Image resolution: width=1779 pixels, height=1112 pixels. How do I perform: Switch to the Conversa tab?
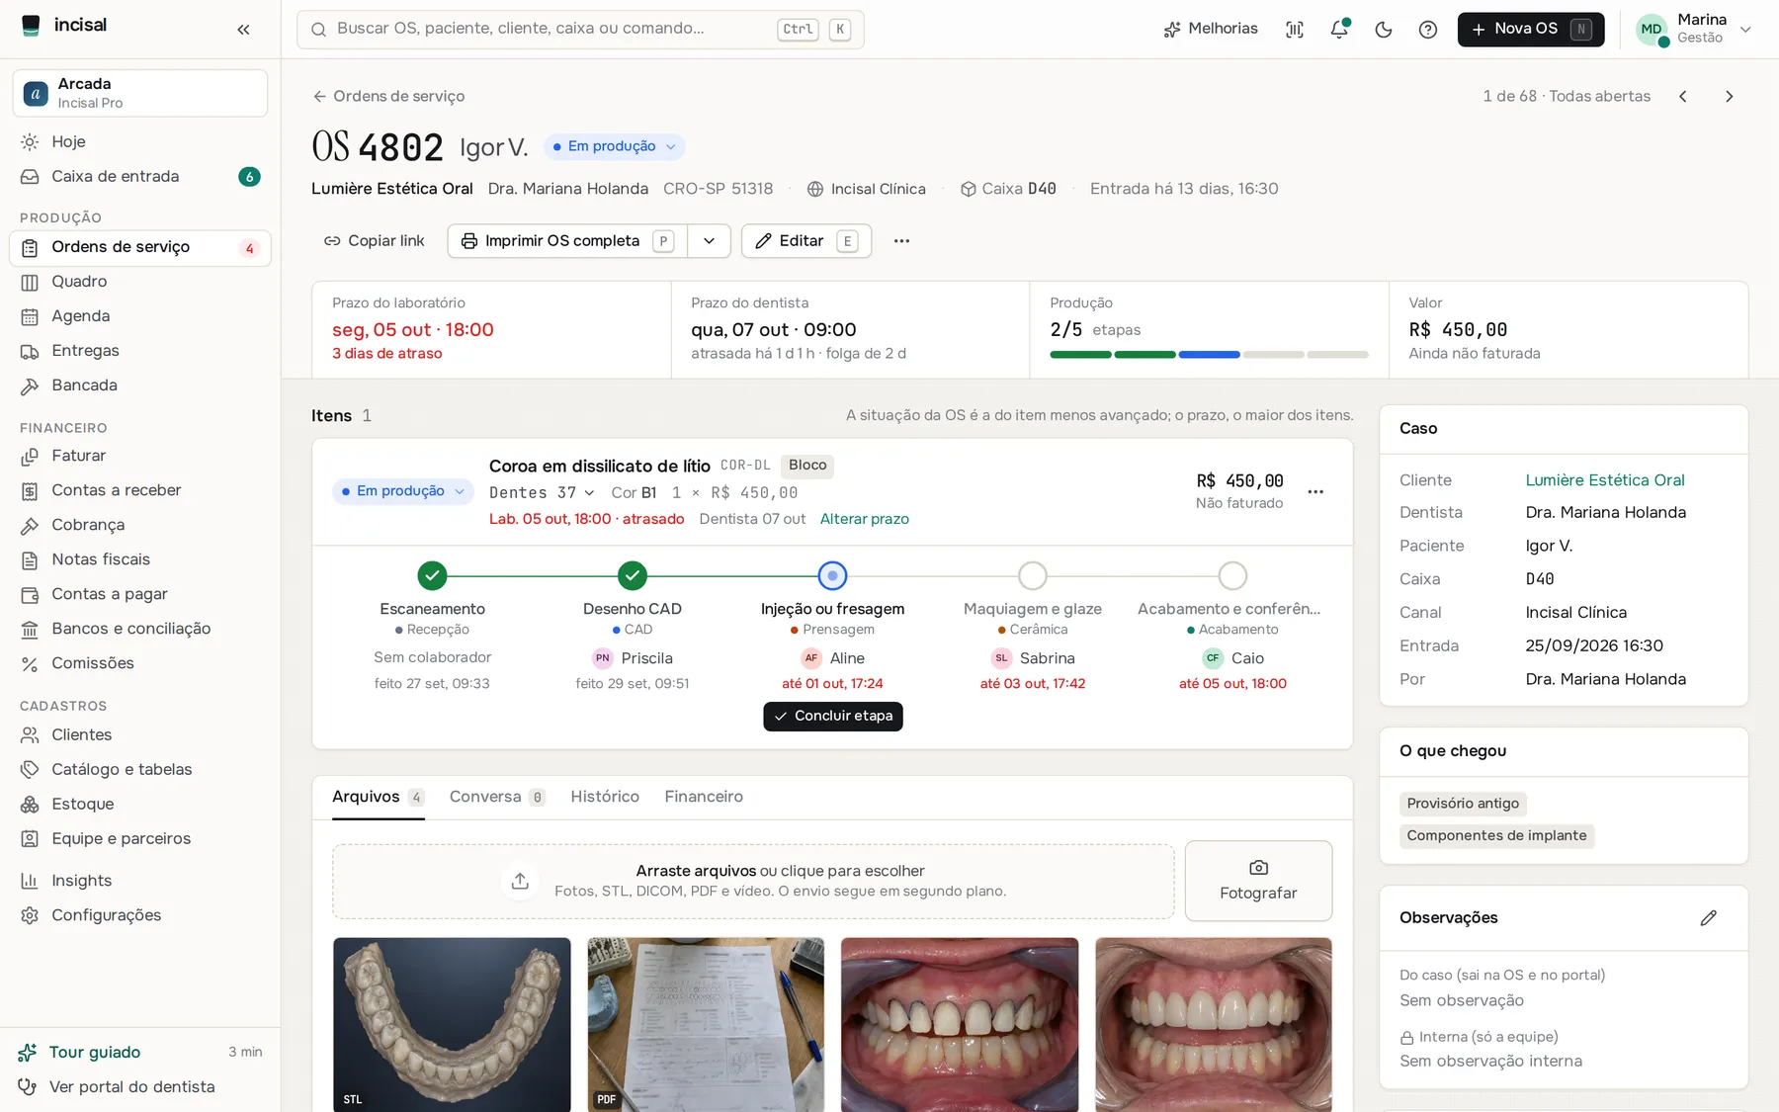(x=497, y=797)
